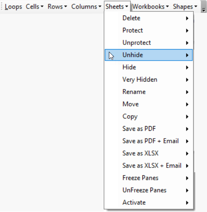
Task: Select the highlighted Unhide entry
Action: click(x=149, y=55)
